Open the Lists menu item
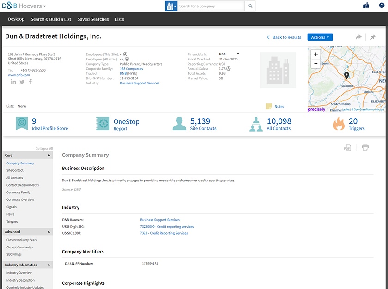The width and height of the screenshot is (388, 289). [x=119, y=19]
